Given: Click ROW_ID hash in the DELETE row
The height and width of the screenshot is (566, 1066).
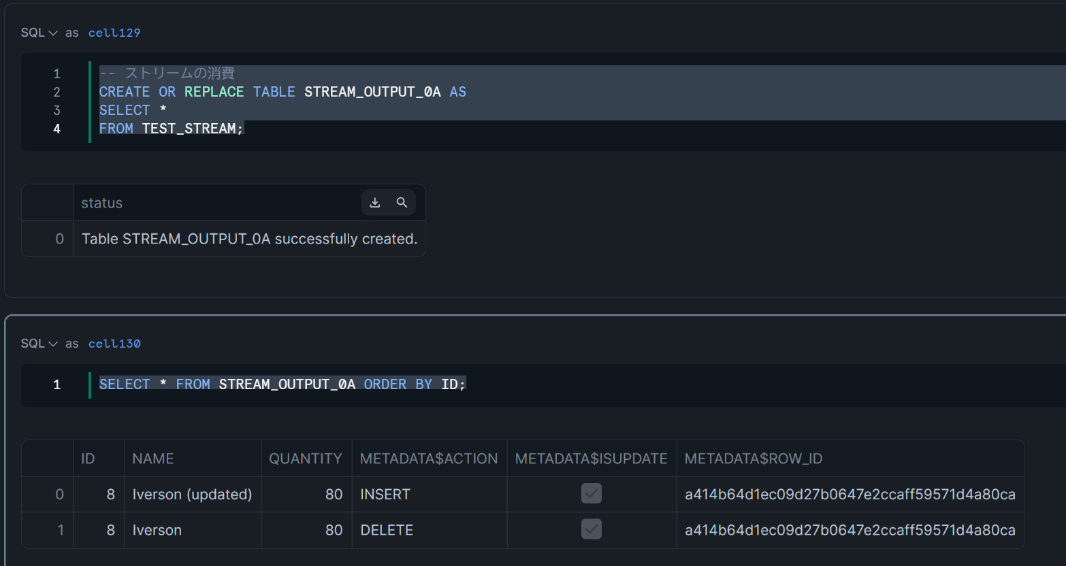Looking at the screenshot, I should [x=850, y=530].
